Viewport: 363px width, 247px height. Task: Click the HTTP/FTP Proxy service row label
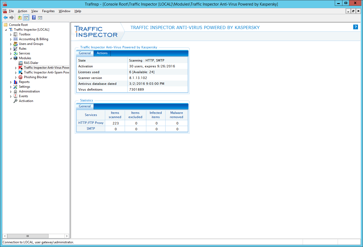91,123
